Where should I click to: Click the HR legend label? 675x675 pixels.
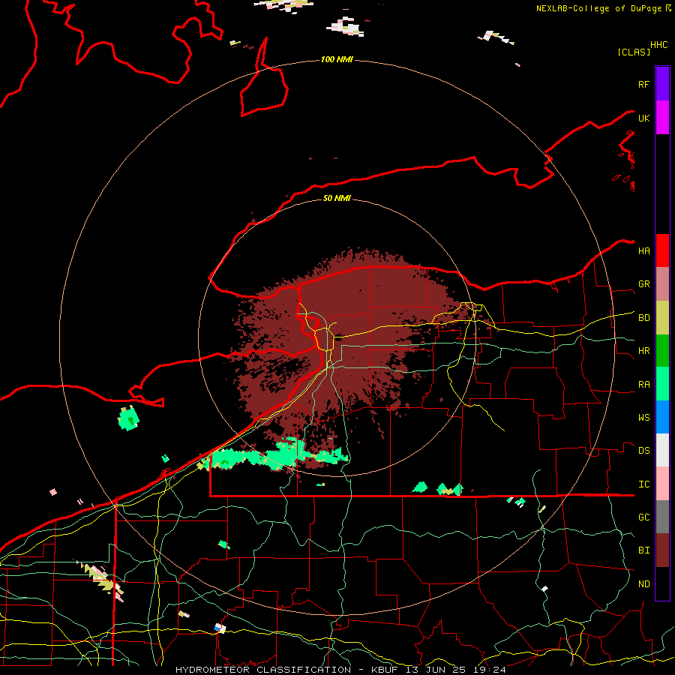coord(644,351)
